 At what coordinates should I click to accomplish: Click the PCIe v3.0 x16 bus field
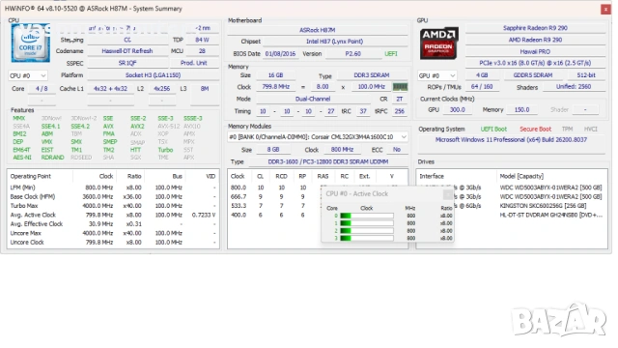pyautogui.click(x=535, y=63)
